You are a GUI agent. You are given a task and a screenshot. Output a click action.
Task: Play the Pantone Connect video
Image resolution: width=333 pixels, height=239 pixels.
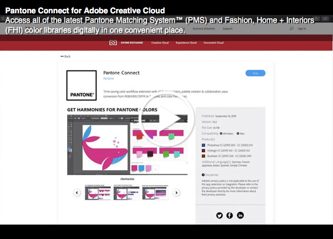click(168, 119)
